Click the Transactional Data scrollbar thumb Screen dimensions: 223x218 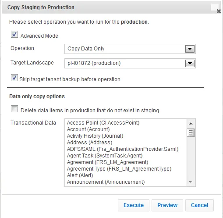tap(191, 132)
